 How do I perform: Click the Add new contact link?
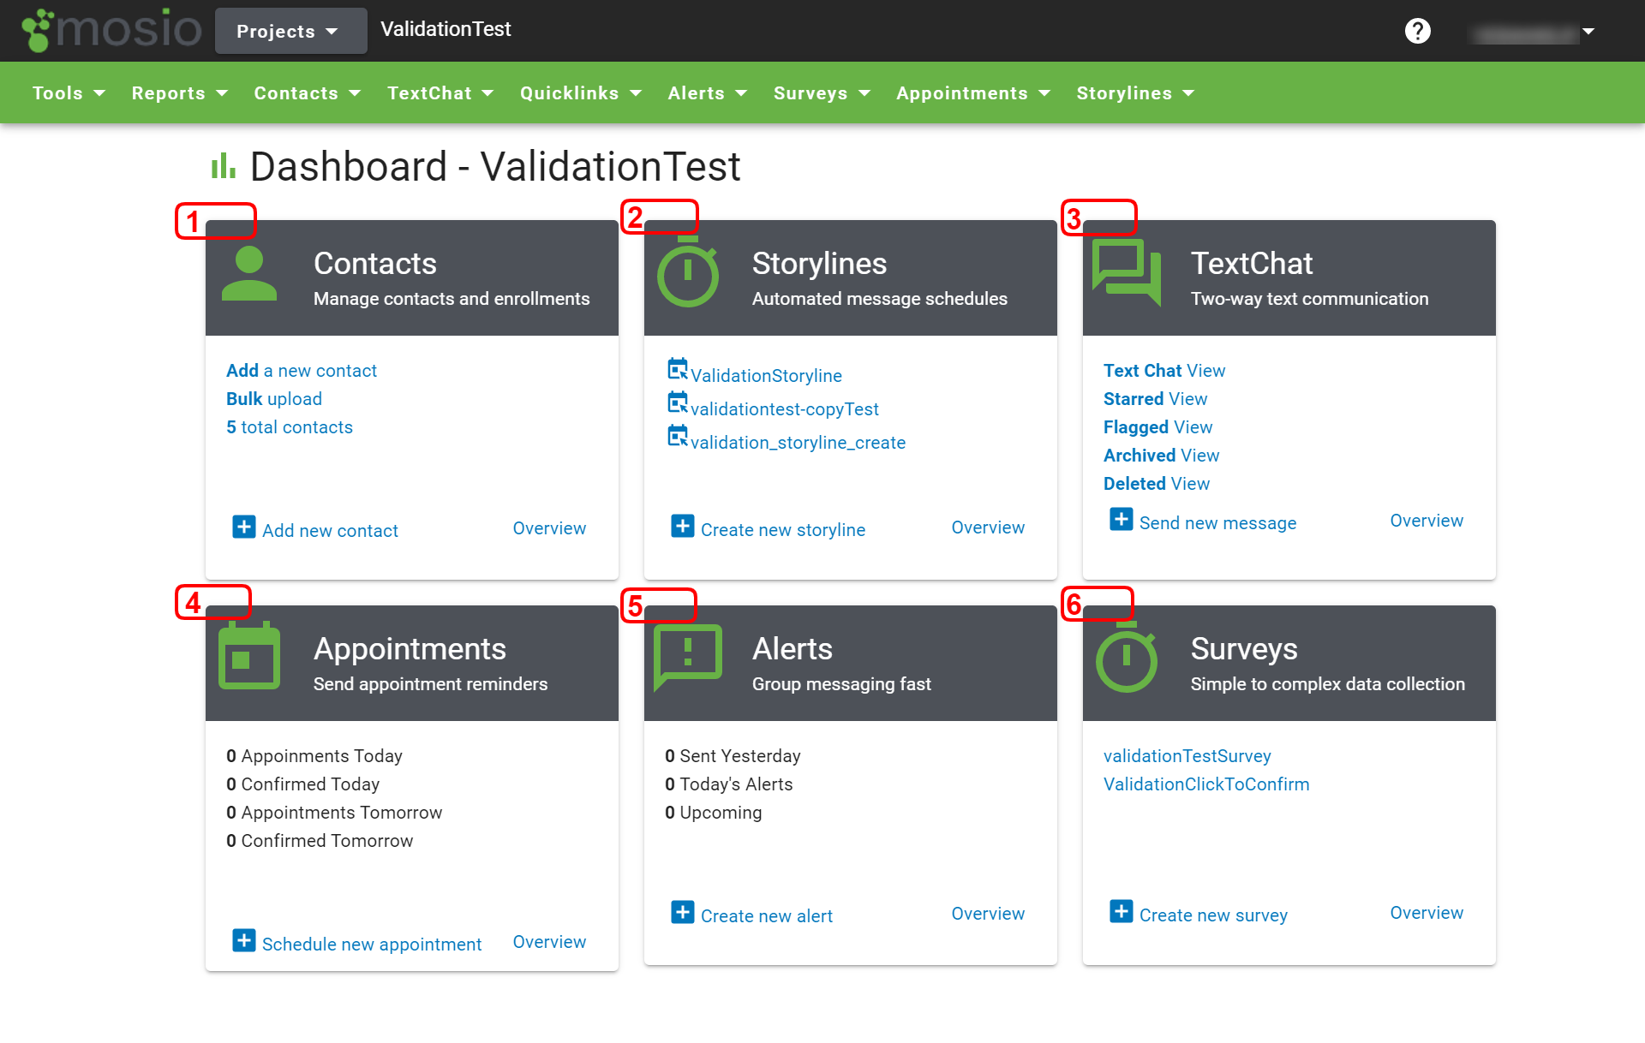point(330,531)
